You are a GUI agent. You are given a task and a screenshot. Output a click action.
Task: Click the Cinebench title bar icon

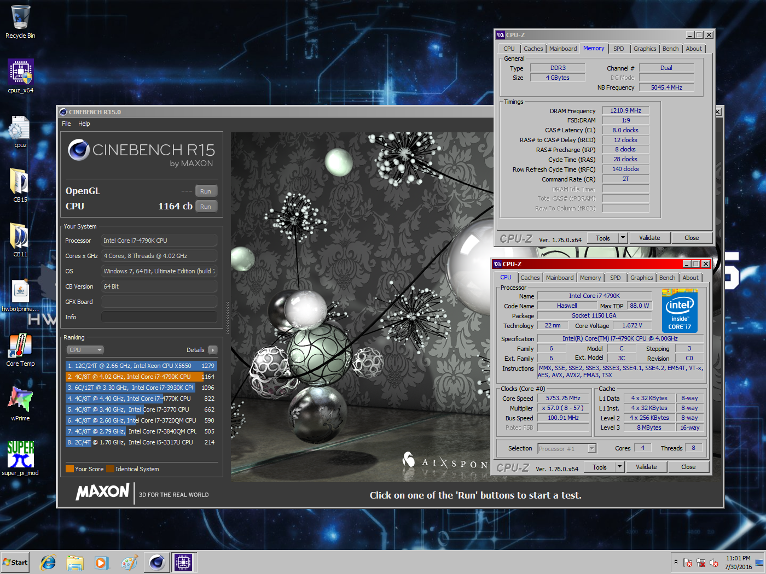pos(63,112)
